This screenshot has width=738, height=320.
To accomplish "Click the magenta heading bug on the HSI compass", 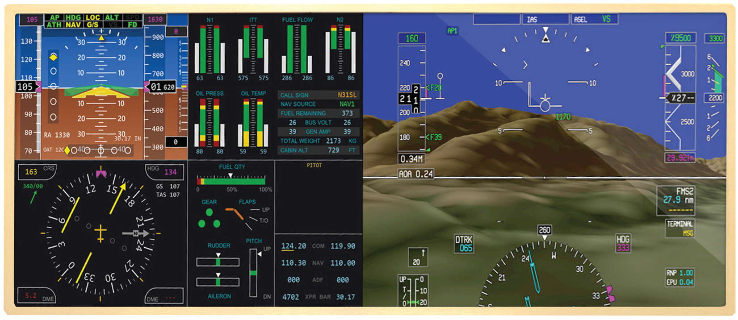I will (x=101, y=173).
